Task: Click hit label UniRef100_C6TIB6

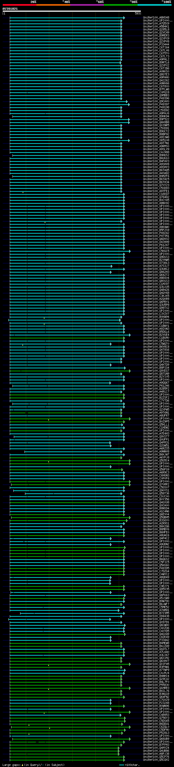Action: click(156, 69)
